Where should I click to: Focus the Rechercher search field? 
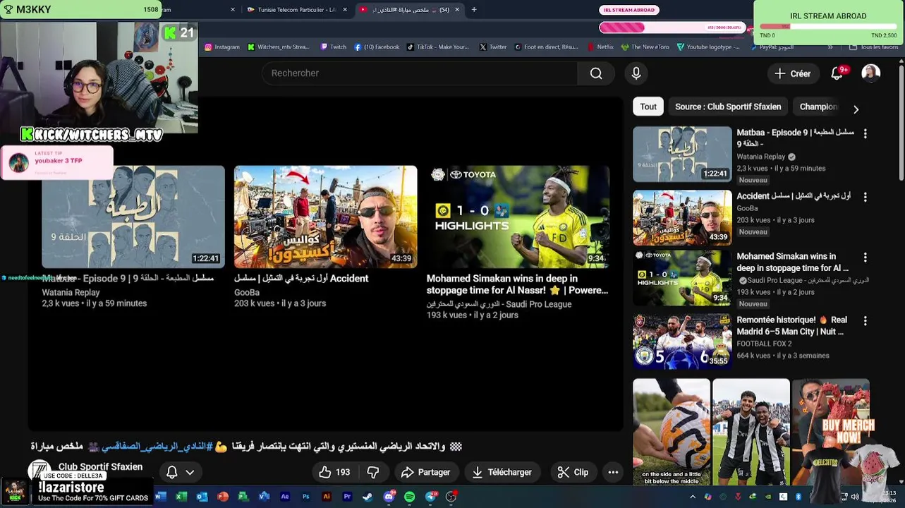pos(420,73)
